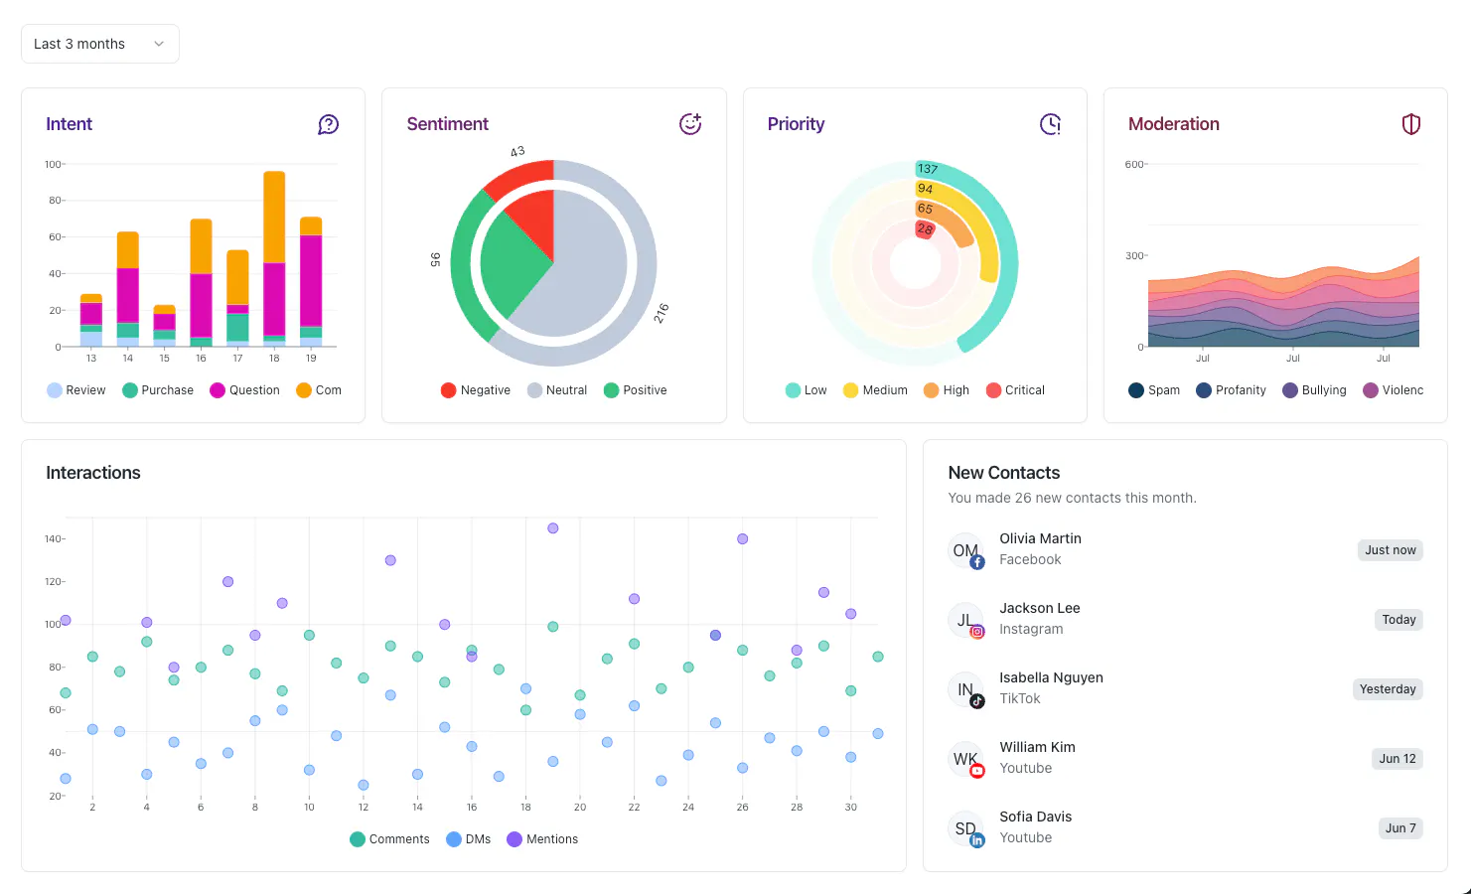Toggle the Bullying moderation legend item
Image resolution: width=1471 pixels, height=894 pixels.
tap(1315, 390)
